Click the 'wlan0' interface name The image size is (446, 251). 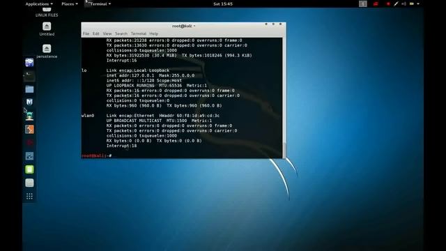pos(88,116)
